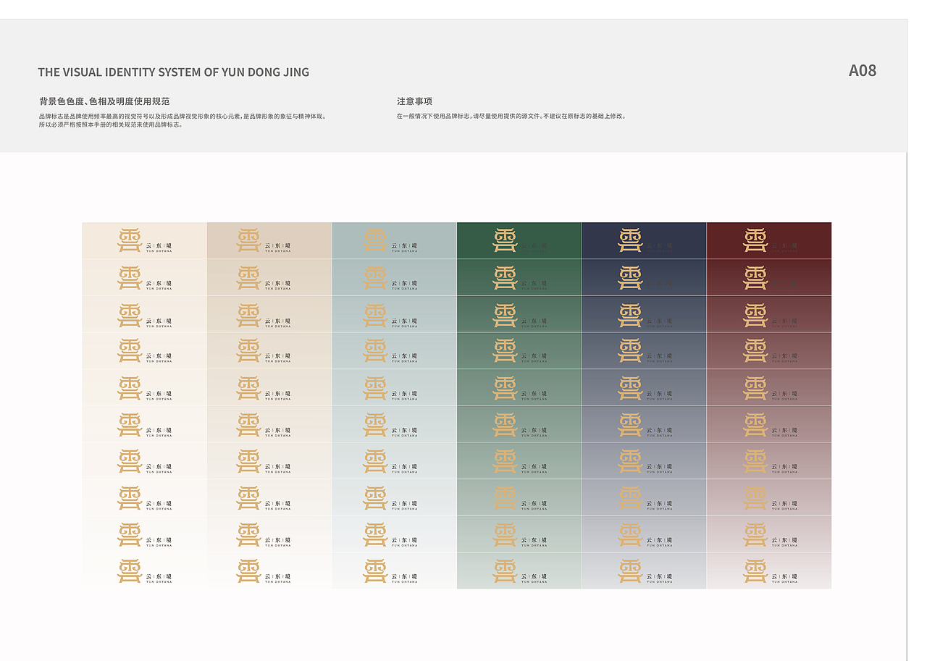Click the 云东境 wordmark in the bottom beige second-column swatch
This screenshot has height=661, width=927.
pos(277,577)
